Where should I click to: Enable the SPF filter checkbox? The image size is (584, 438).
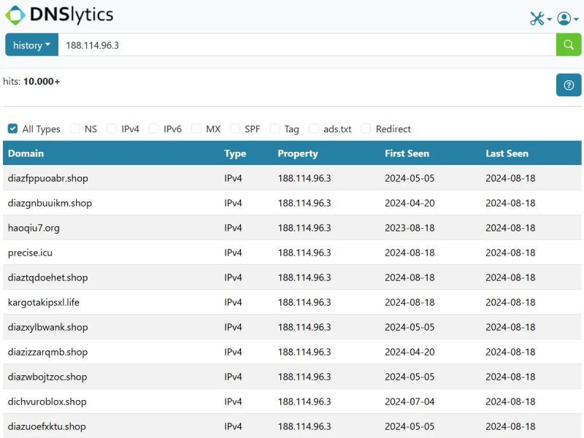click(235, 128)
